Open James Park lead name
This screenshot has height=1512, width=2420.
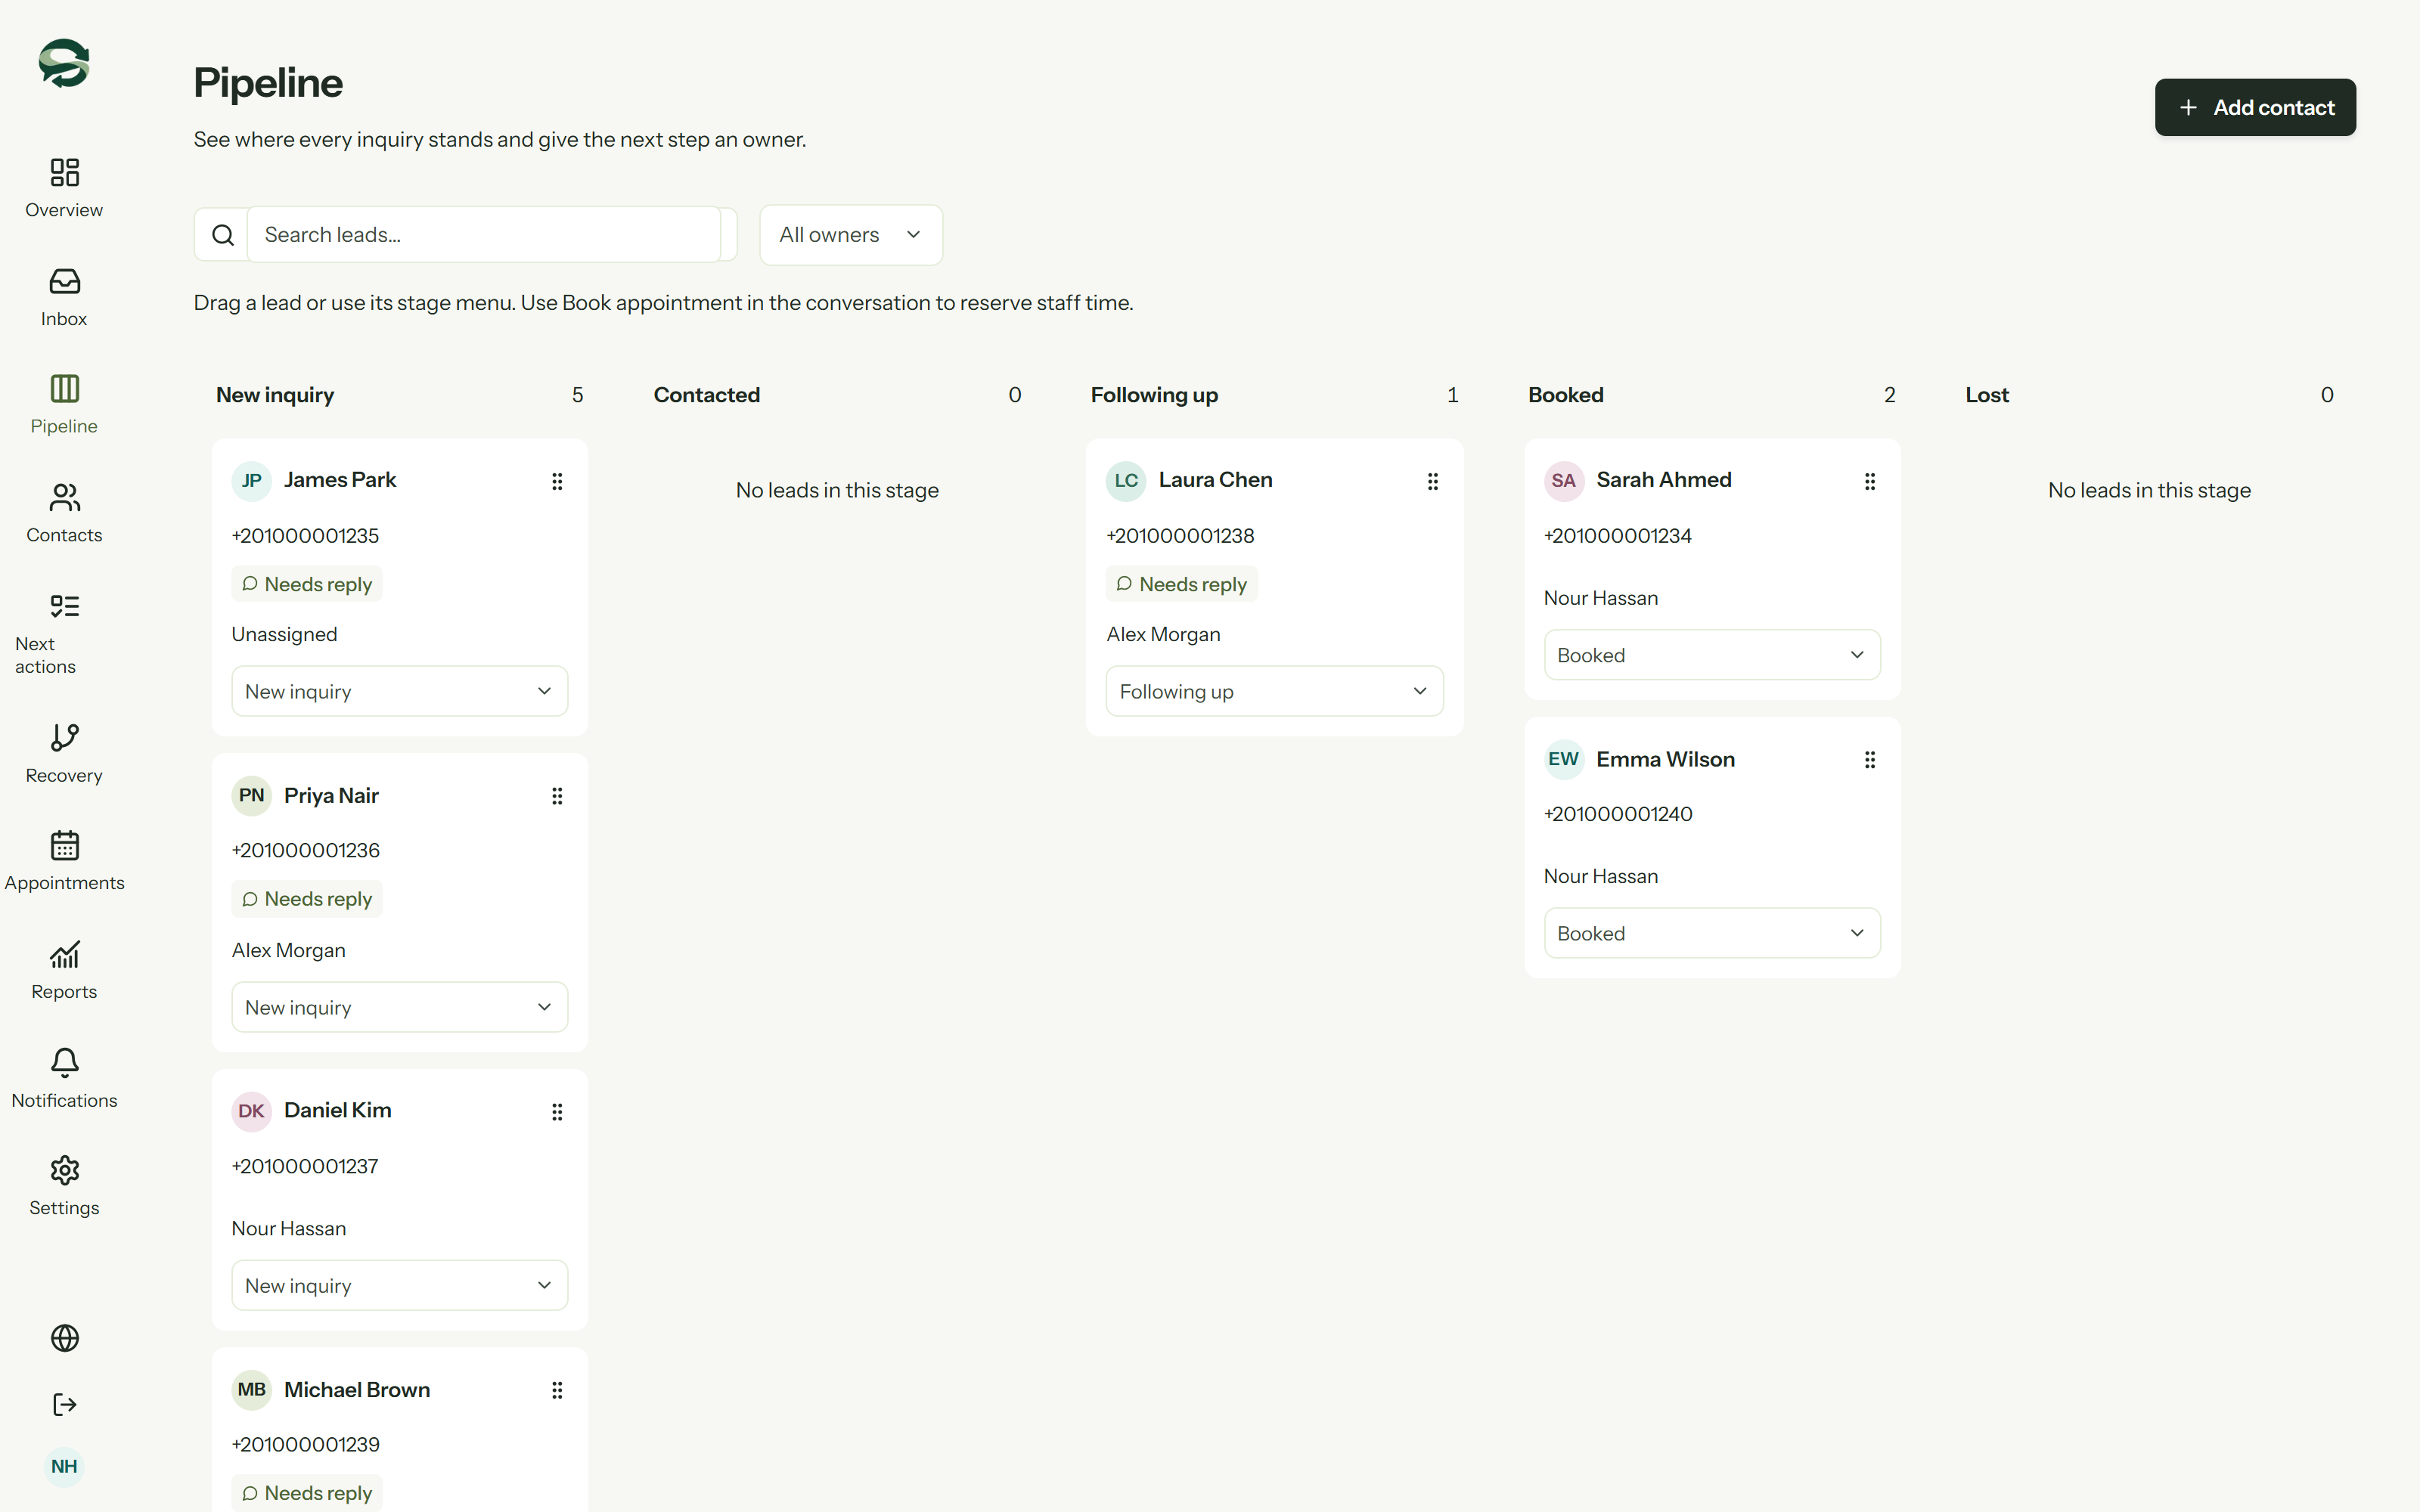point(340,480)
